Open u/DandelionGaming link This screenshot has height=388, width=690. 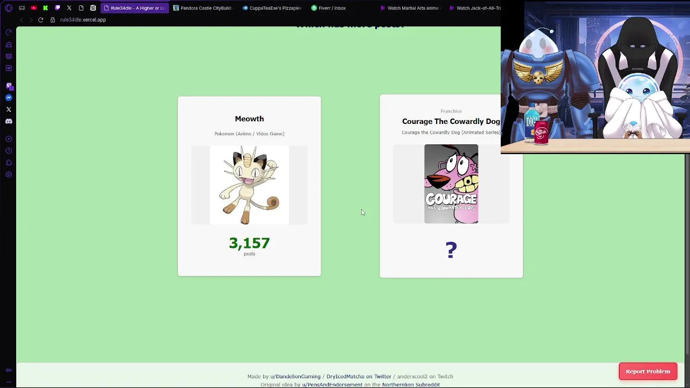(x=295, y=377)
